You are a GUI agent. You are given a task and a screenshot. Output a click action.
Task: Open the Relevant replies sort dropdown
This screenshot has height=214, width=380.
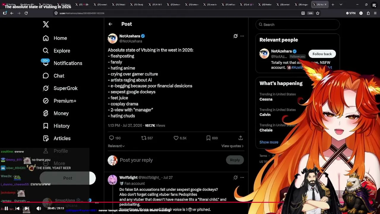116,146
